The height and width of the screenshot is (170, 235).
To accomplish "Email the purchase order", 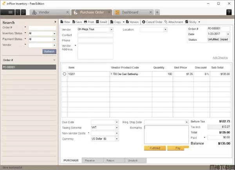I will pyautogui.click(x=101, y=22).
